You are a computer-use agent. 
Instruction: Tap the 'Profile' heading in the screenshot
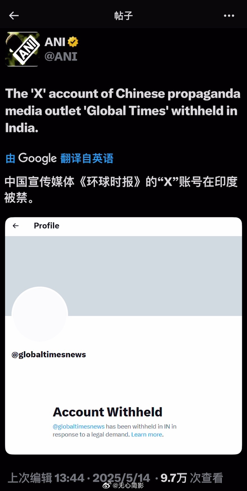point(46,226)
